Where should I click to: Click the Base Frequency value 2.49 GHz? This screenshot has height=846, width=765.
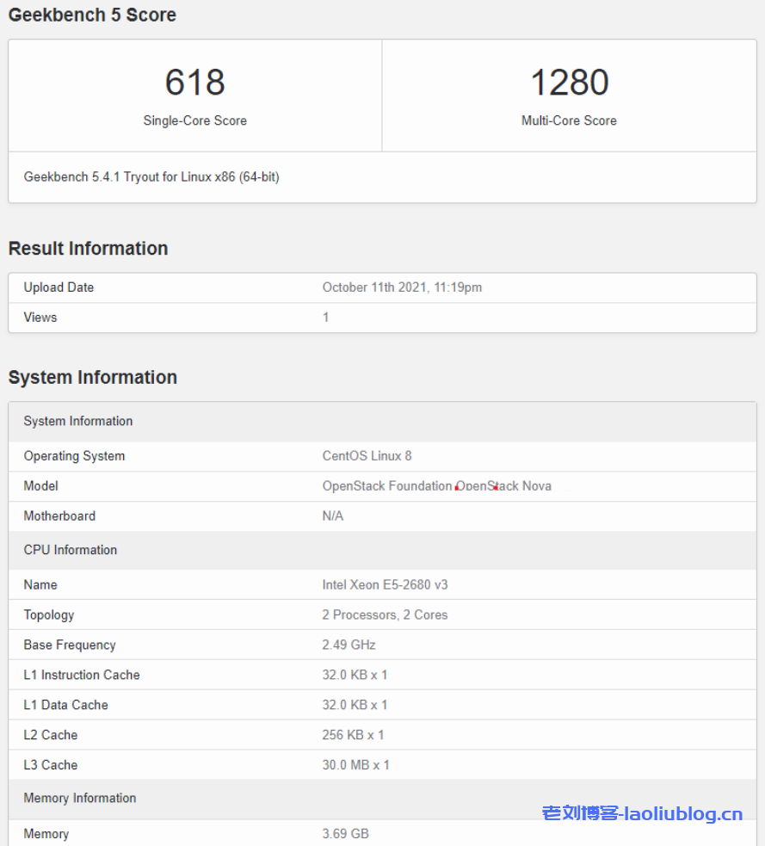[349, 645]
